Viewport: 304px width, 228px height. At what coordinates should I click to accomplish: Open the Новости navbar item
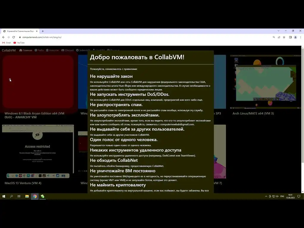[x=52, y=50]
